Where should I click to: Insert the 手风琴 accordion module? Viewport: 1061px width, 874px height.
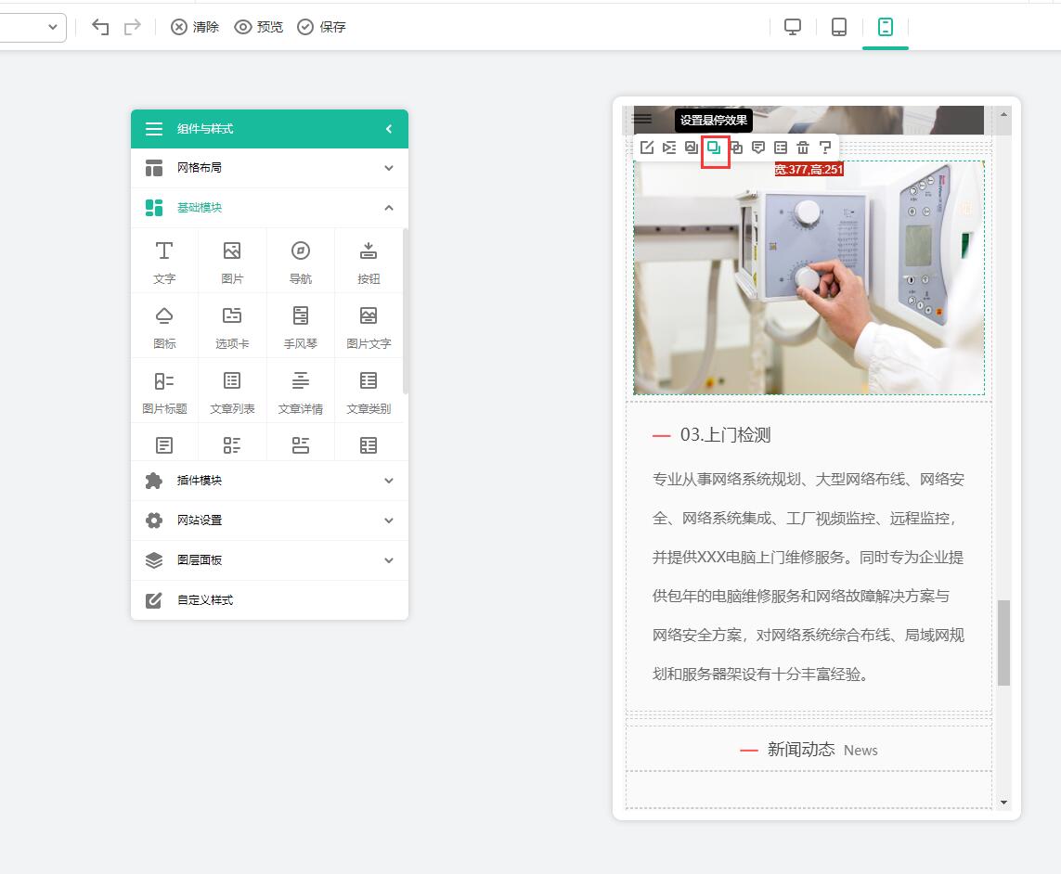tap(300, 327)
